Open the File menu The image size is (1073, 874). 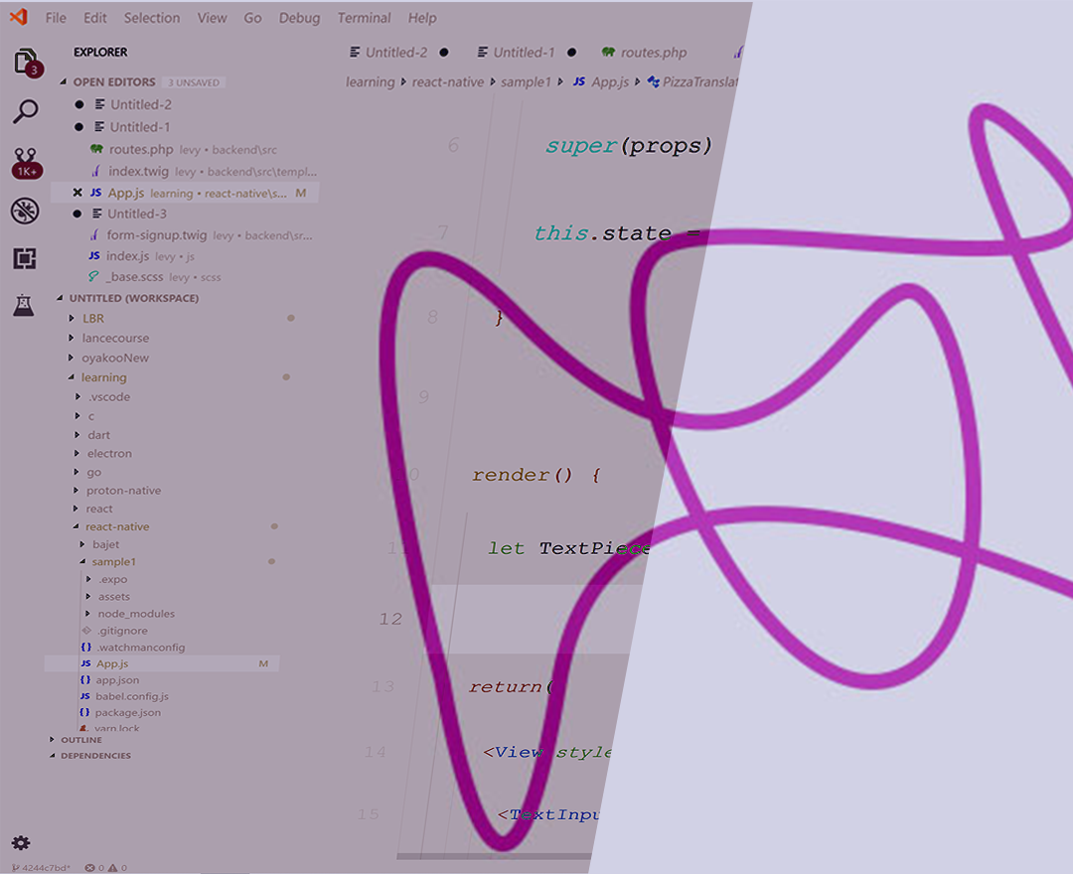(x=56, y=18)
